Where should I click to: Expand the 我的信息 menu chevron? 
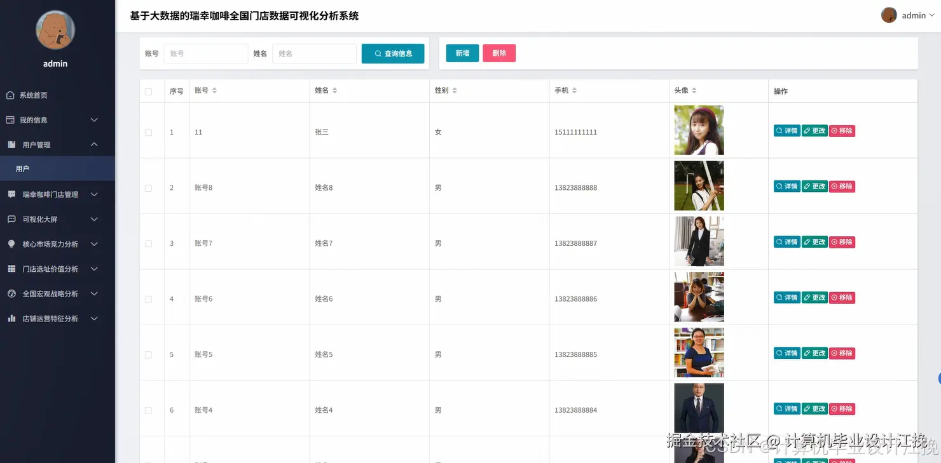(x=94, y=120)
